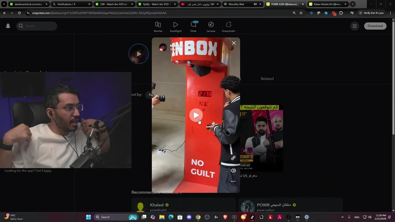395x222 pixels.
Task: Open a new browser tab
Action: coord(353,4)
